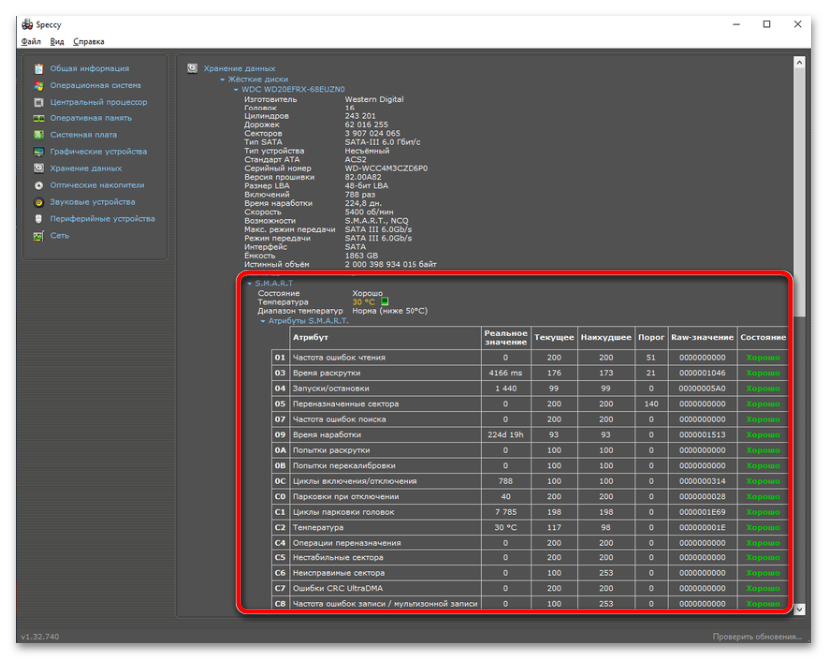Select the Оптические накопители disc icon
Viewport: 827px width, 659px height.
click(x=39, y=185)
